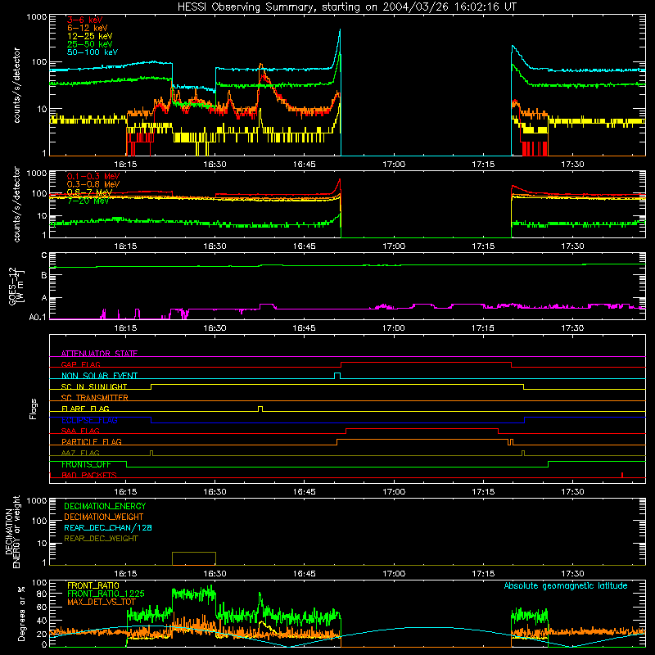The height and width of the screenshot is (655, 655).
Task: Select the 3-6 keV legend label
Action: click(x=85, y=20)
